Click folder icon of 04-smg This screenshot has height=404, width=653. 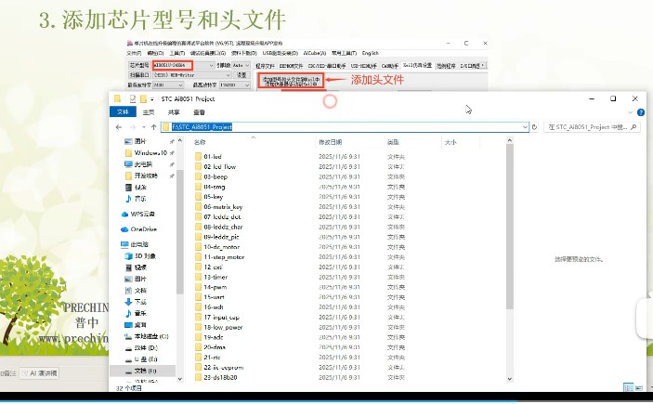pyautogui.click(x=198, y=187)
